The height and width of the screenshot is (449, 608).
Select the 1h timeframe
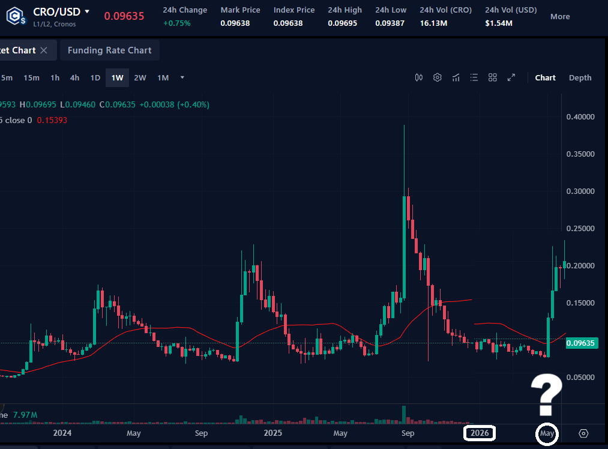pyautogui.click(x=55, y=77)
